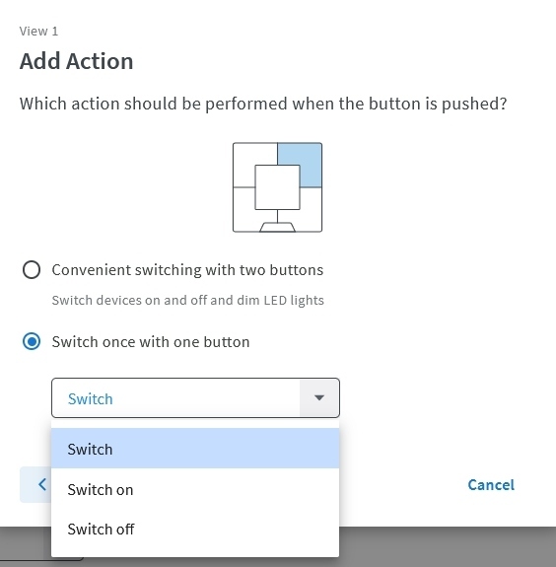Click the View 1 label

pyautogui.click(x=38, y=32)
